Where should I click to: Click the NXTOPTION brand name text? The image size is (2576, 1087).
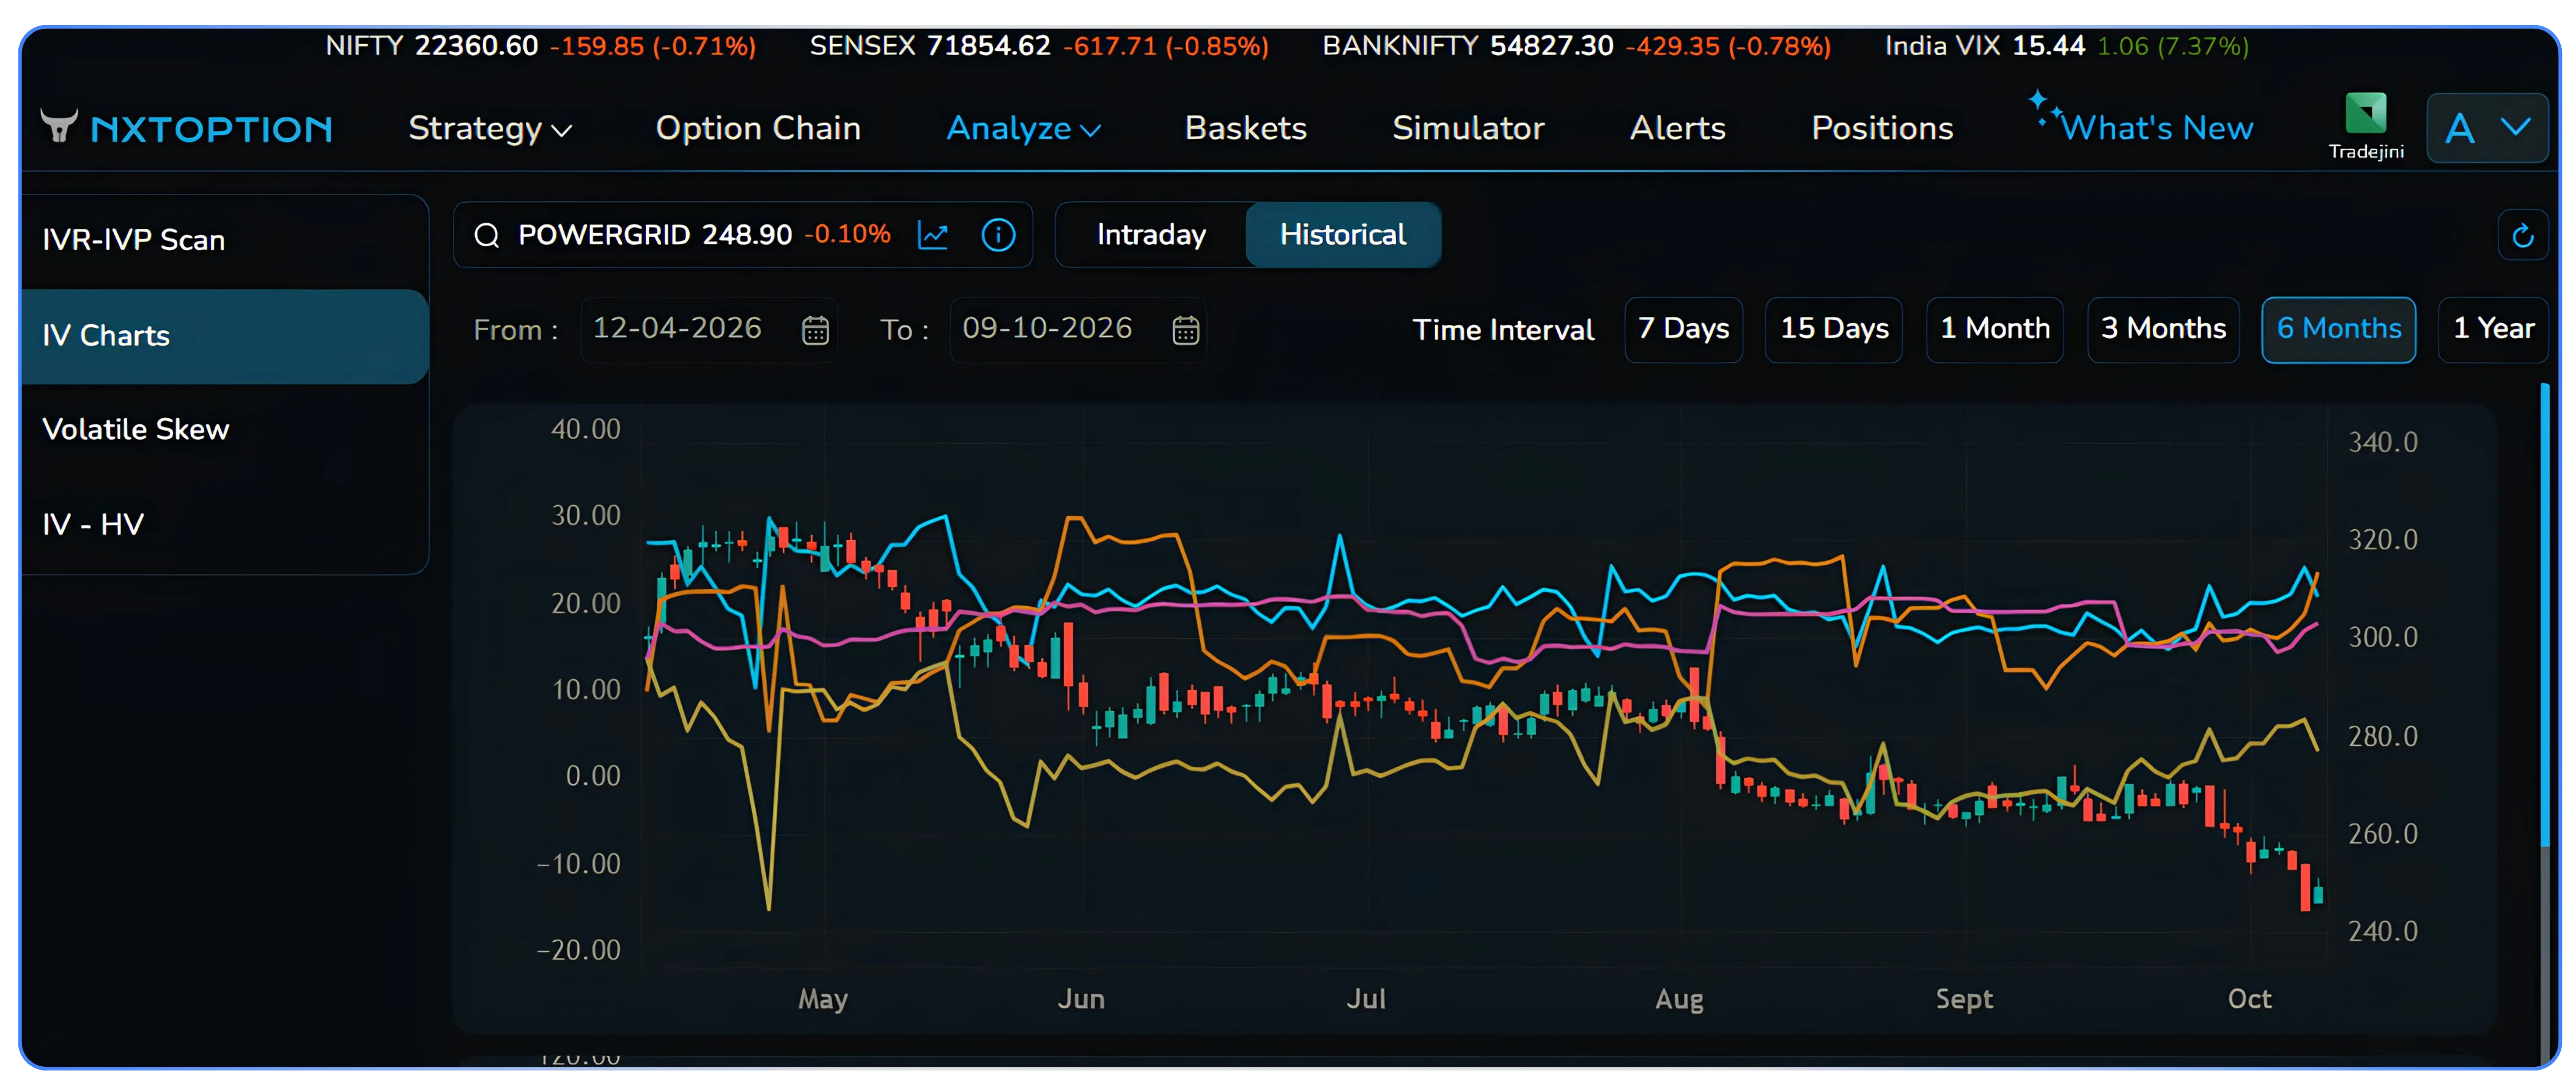pyautogui.click(x=211, y=129)
